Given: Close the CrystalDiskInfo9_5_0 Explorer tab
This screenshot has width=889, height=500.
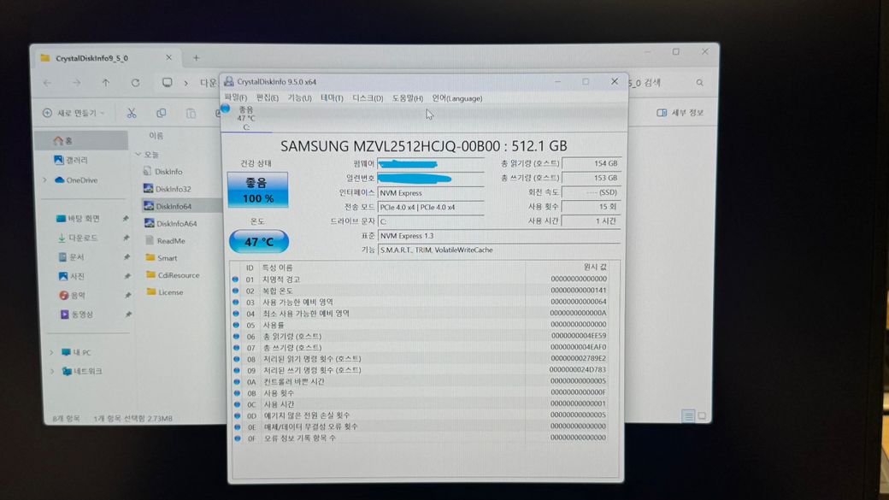Looking at the screenshot, I should pyautogui.click(x=168, y=58).
